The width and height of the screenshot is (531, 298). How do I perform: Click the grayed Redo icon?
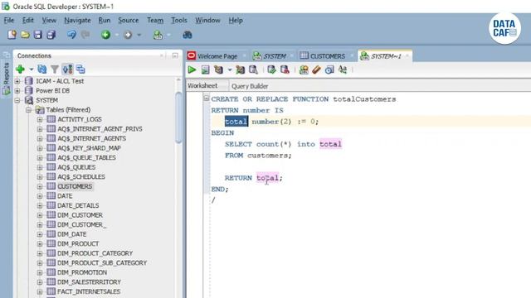point(85,35)
